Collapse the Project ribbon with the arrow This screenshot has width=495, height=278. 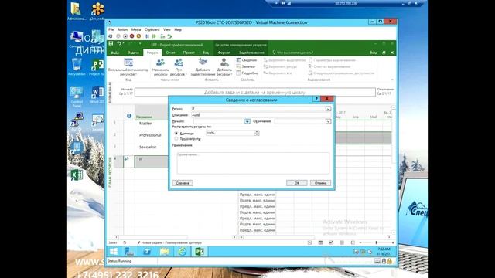coord(392,80)
